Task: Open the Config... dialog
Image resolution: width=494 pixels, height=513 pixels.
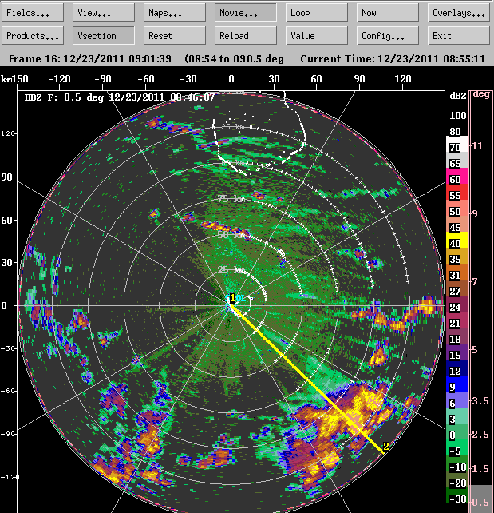Action: 388,35
